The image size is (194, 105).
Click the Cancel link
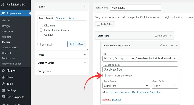(x=117, y=99)
